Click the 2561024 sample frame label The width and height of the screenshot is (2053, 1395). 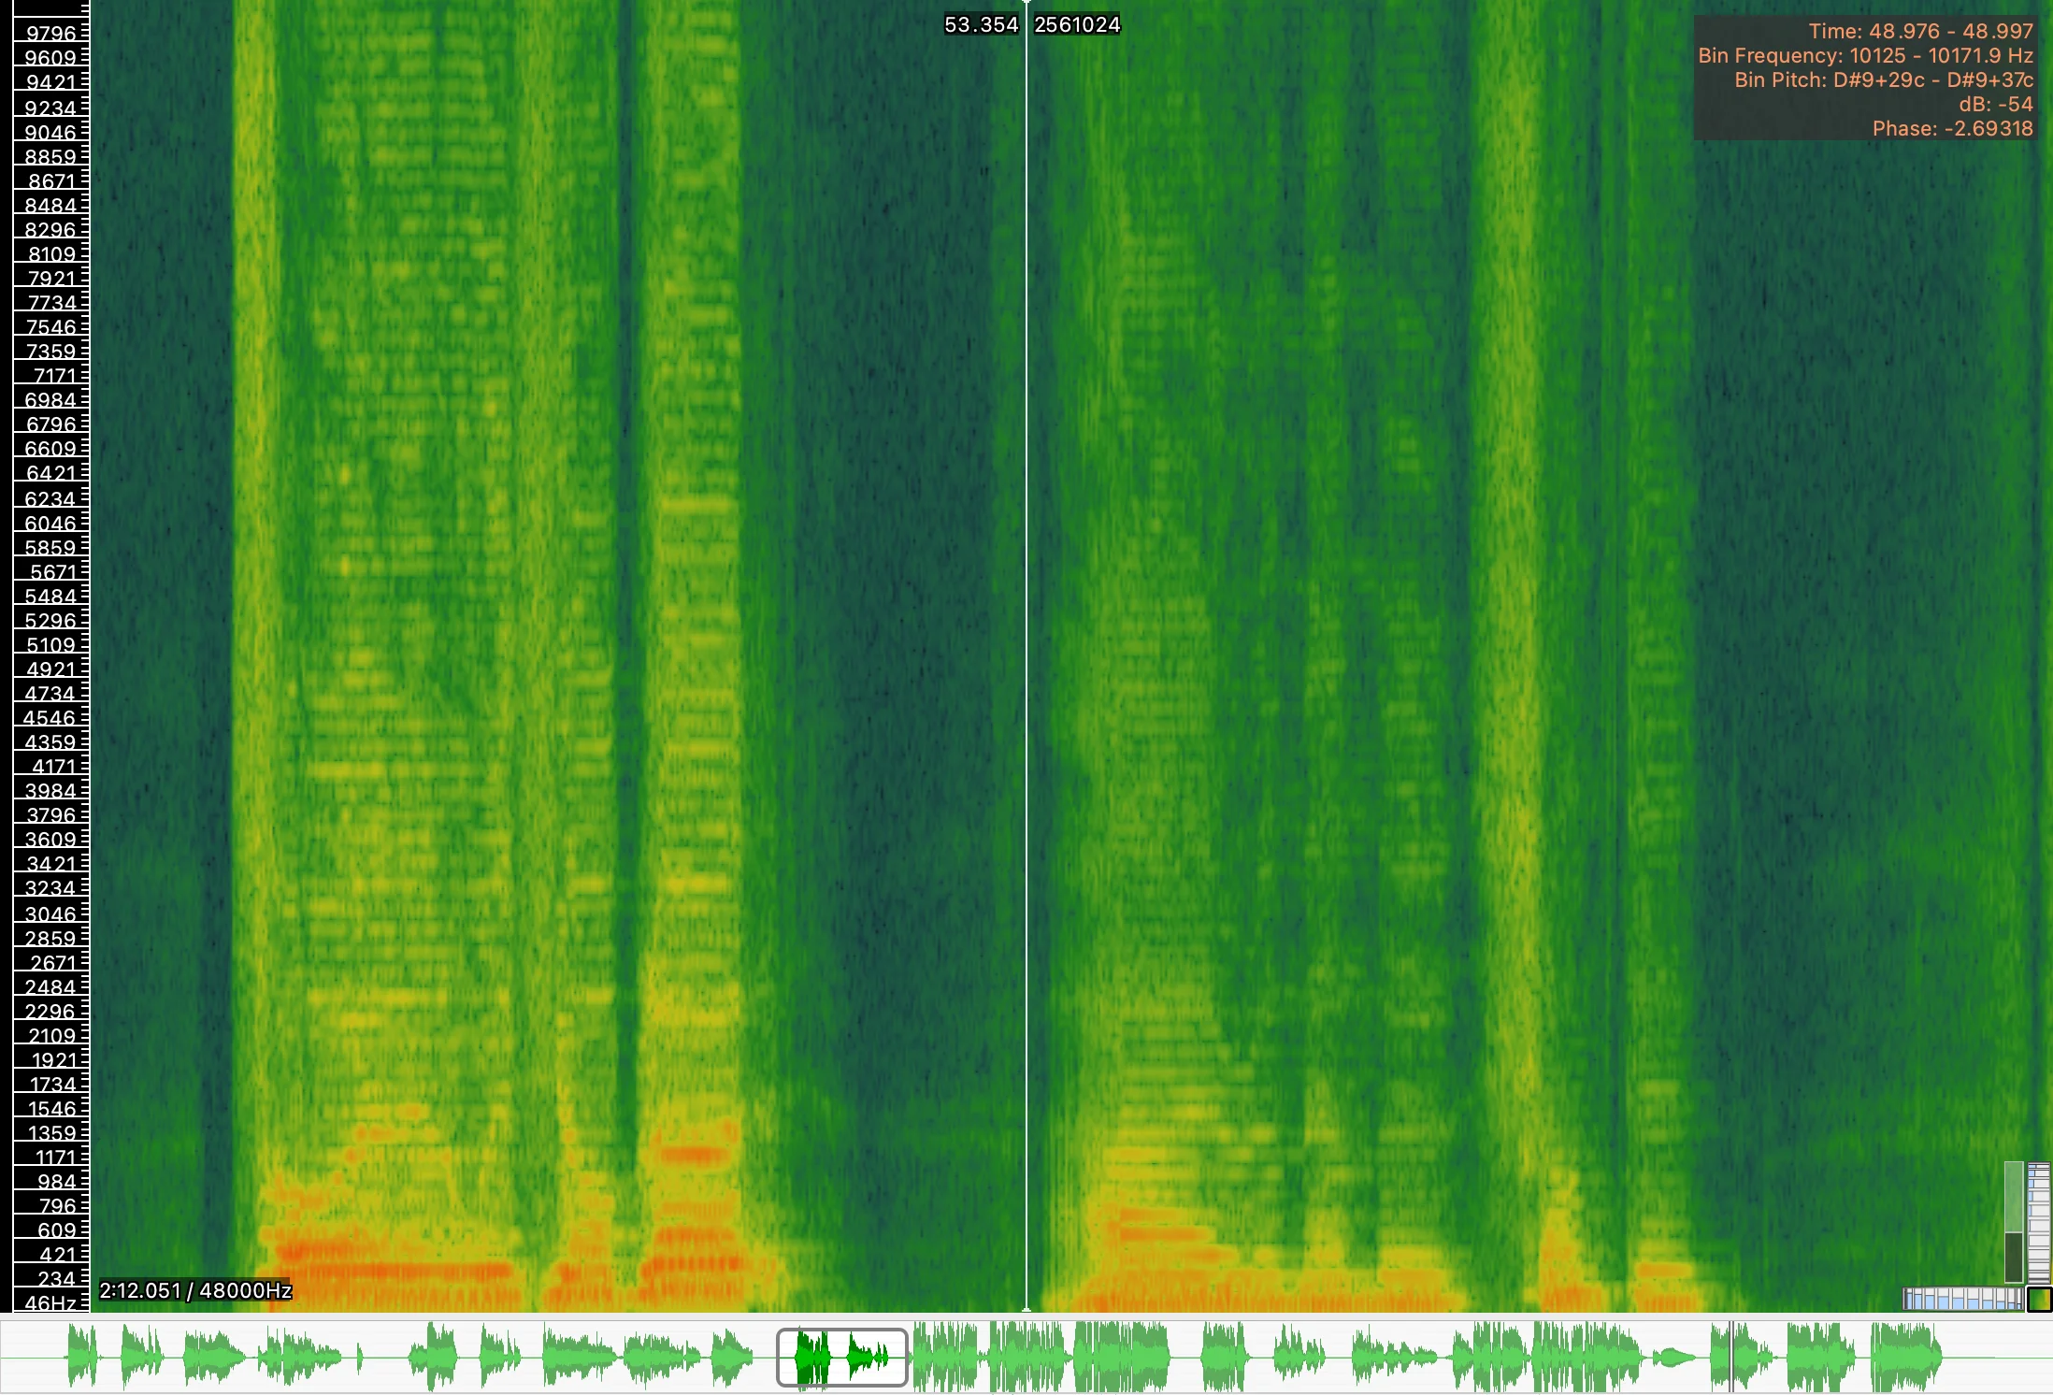[x=1077, y=25]
